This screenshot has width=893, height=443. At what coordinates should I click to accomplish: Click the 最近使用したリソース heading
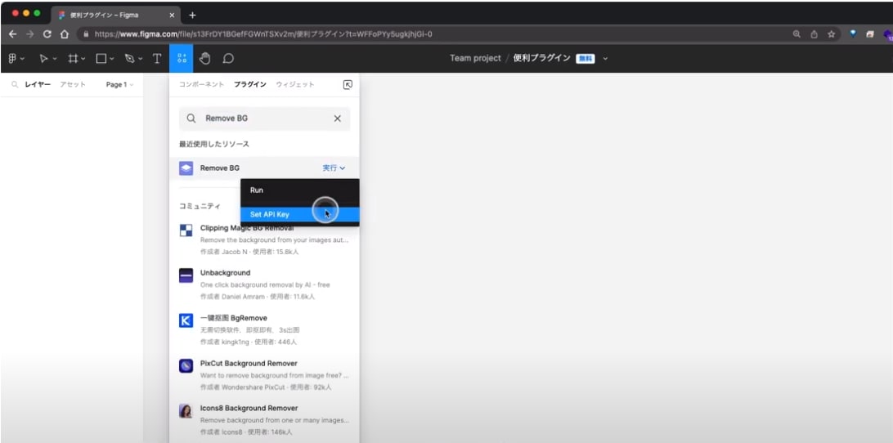(214, 144)
